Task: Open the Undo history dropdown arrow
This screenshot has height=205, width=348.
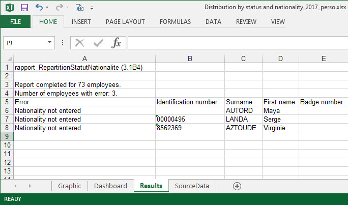Action: [47, 8]
